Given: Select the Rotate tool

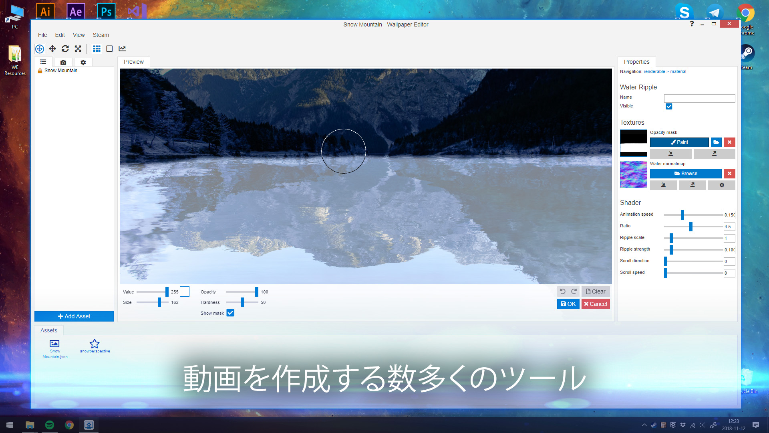Looking at the screenshot, I should point(65,49).
